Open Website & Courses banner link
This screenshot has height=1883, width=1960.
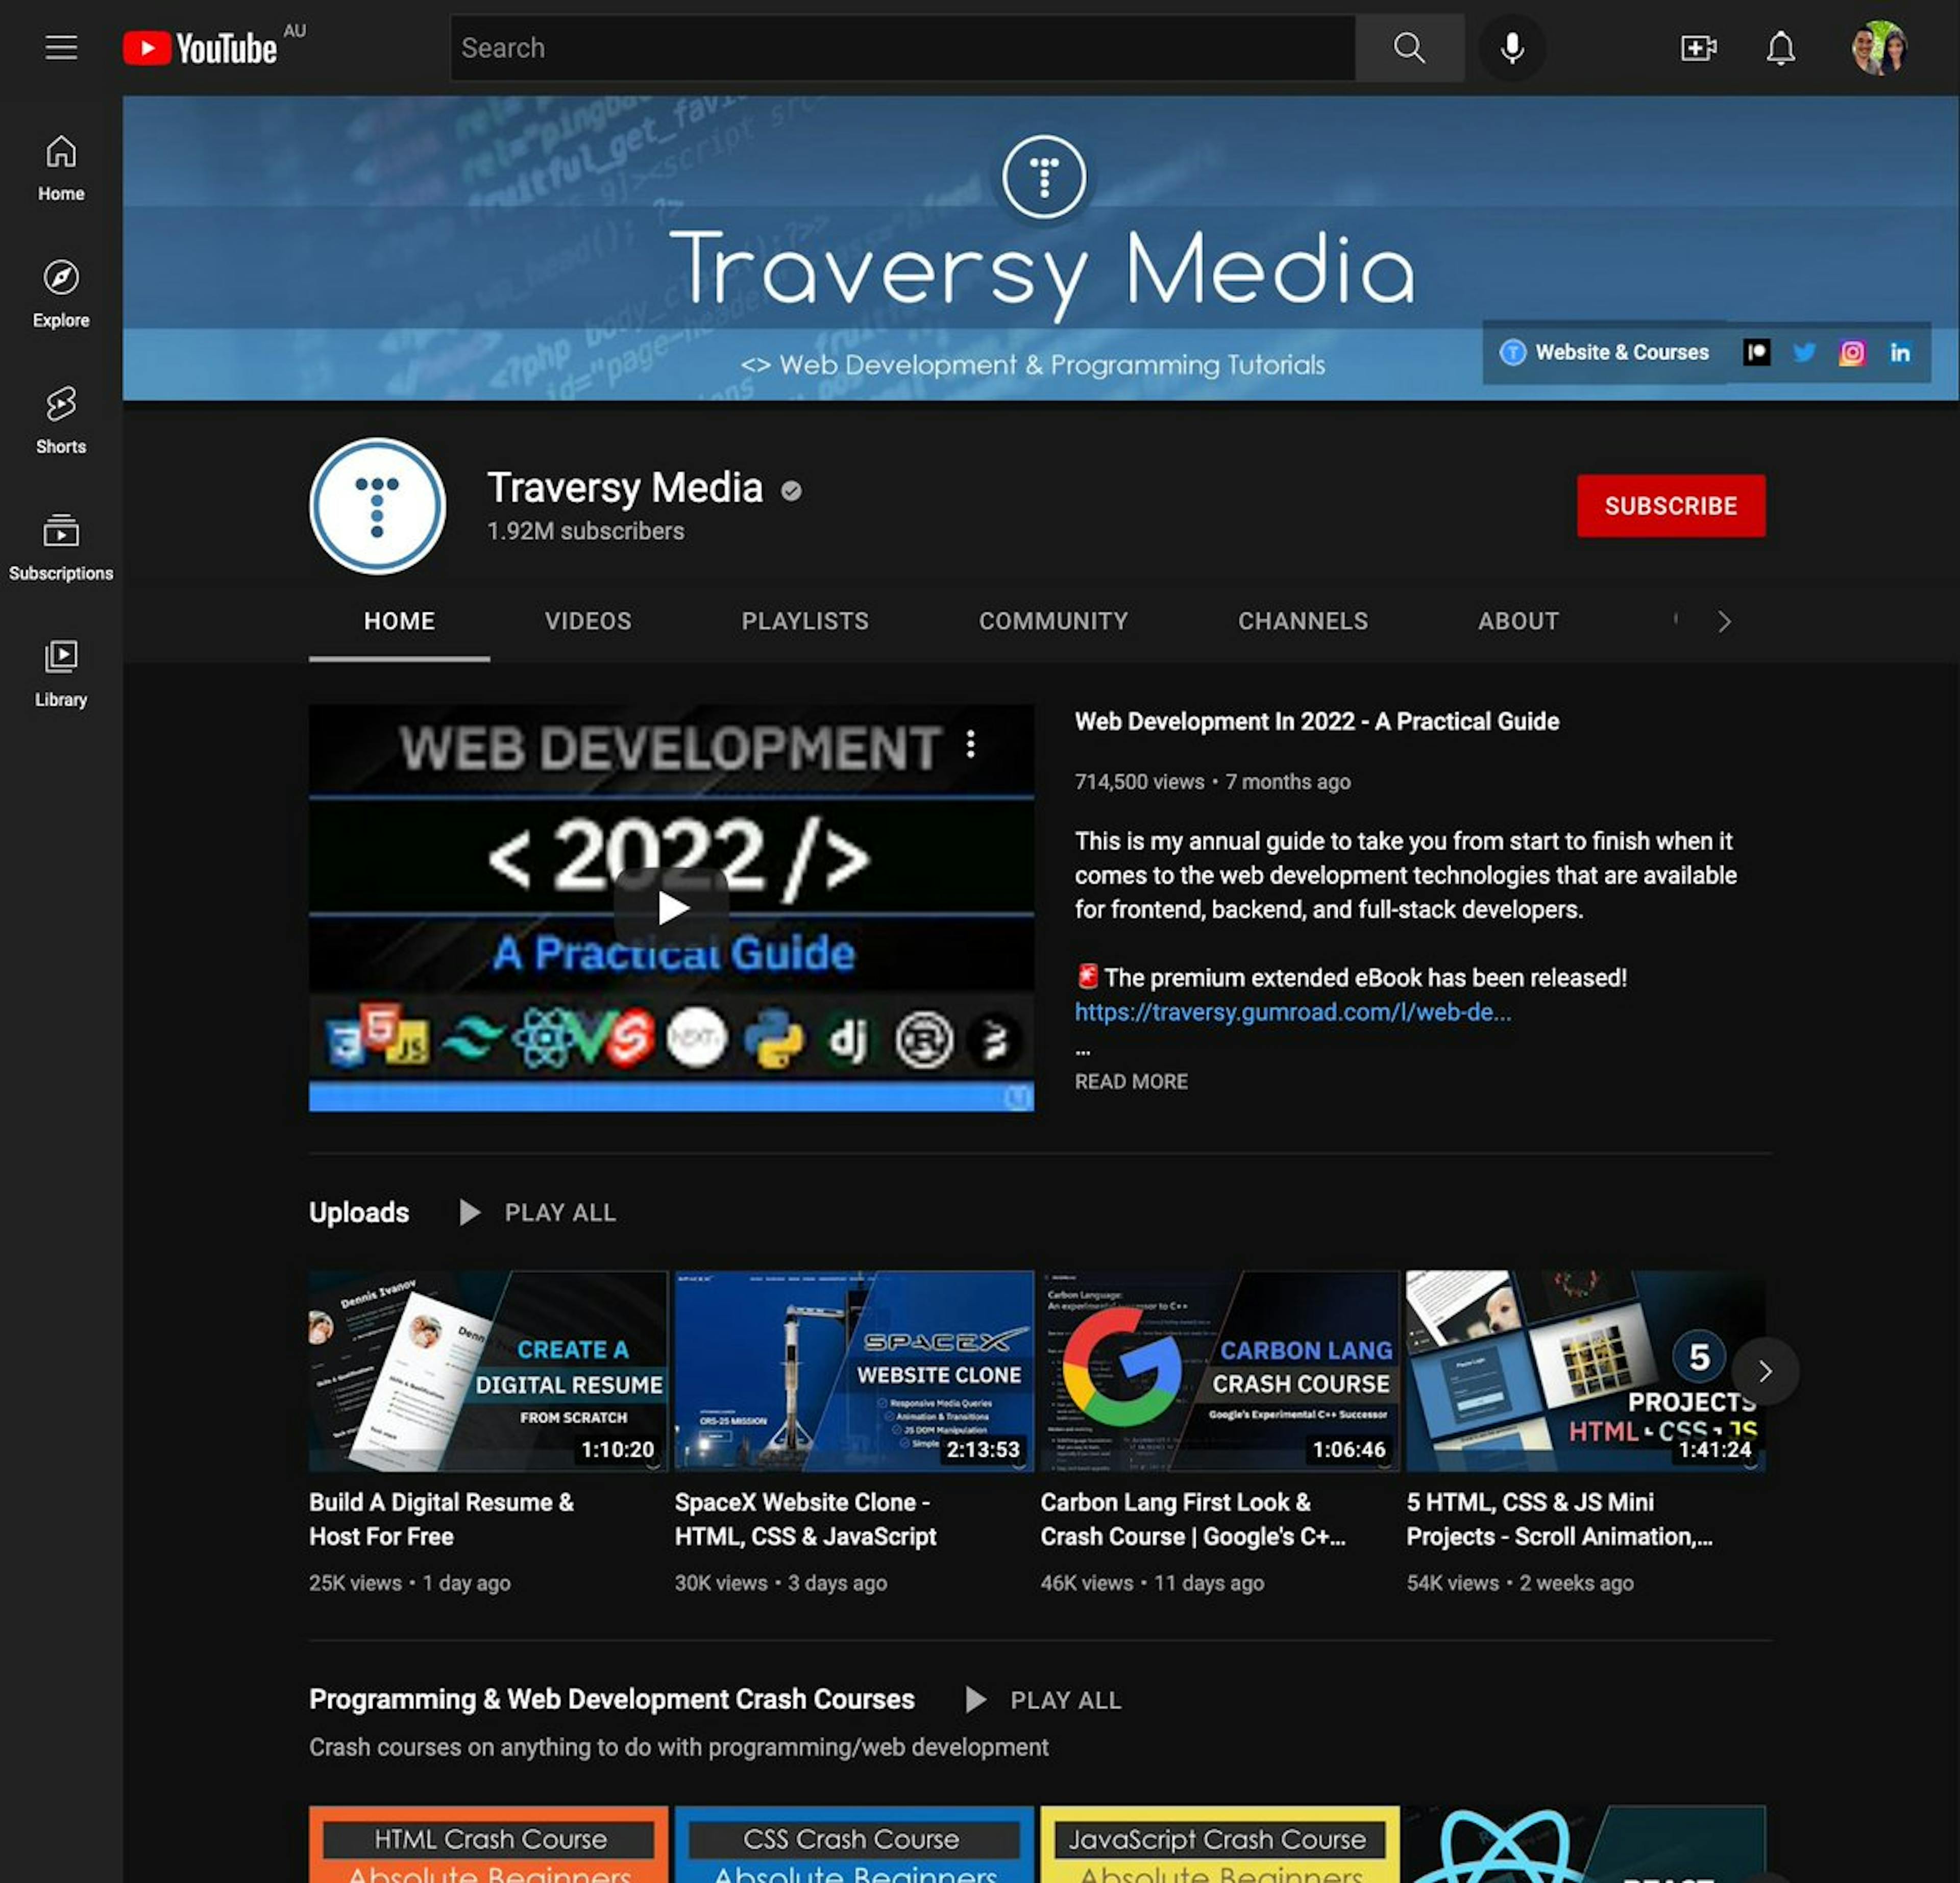click(1604, 352)
